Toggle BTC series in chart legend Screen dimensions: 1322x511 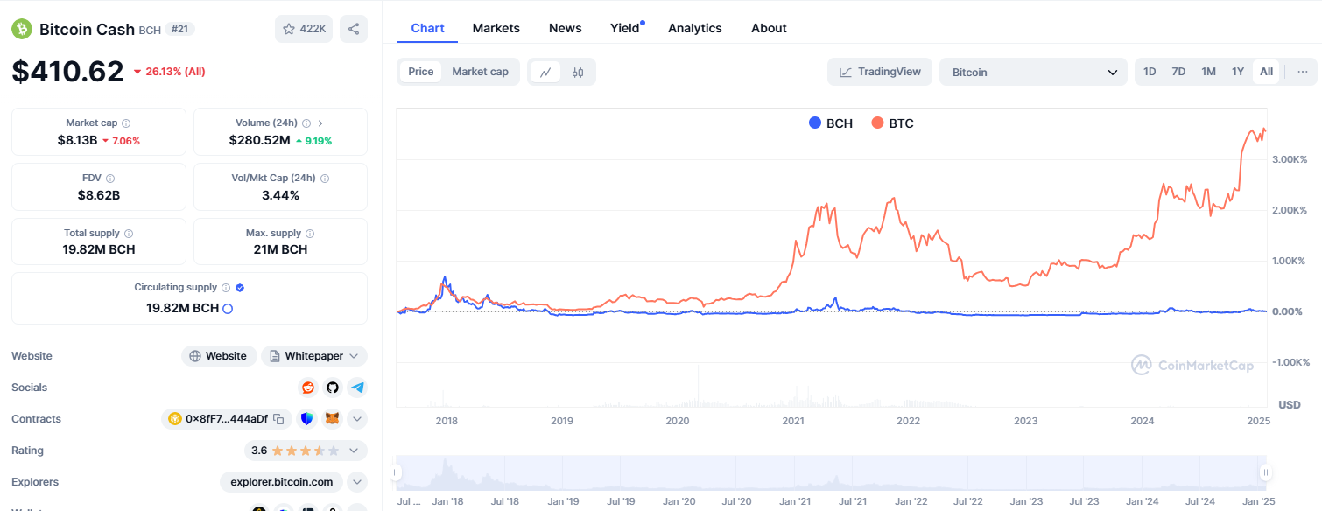[x=892, y=123]
